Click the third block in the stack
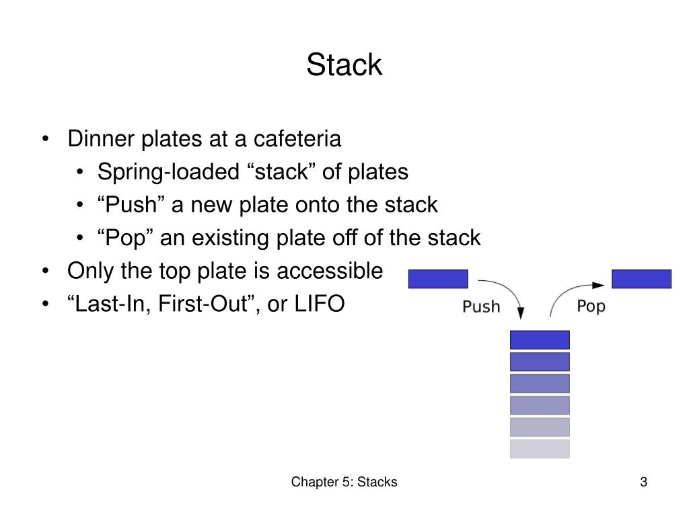This screenshot has width=689, height=516. coord(540,384)
